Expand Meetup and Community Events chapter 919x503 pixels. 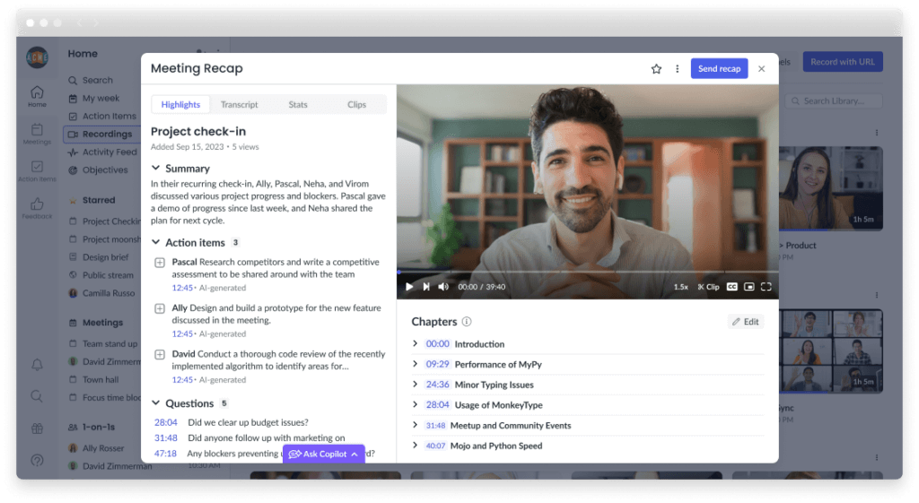[x=415, y=425]
